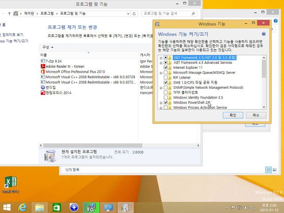Click the green highlighted taskbar icon
This screenshot has height=213, width=284.
[x=91, y=207]
